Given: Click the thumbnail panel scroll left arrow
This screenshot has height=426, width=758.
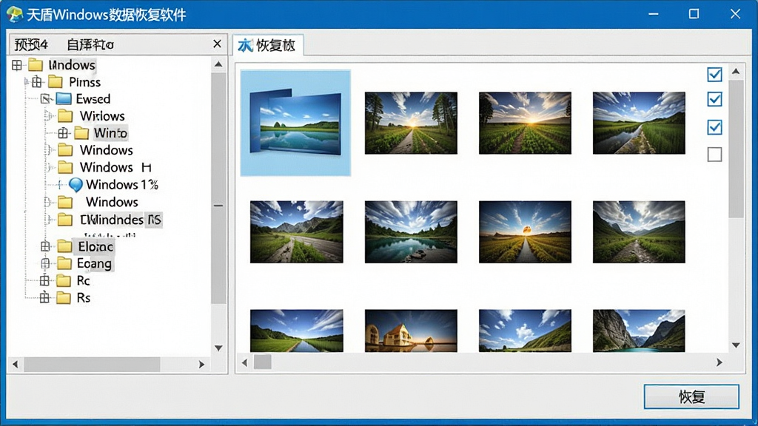Looking at the screenshot, I should [244, 362].
